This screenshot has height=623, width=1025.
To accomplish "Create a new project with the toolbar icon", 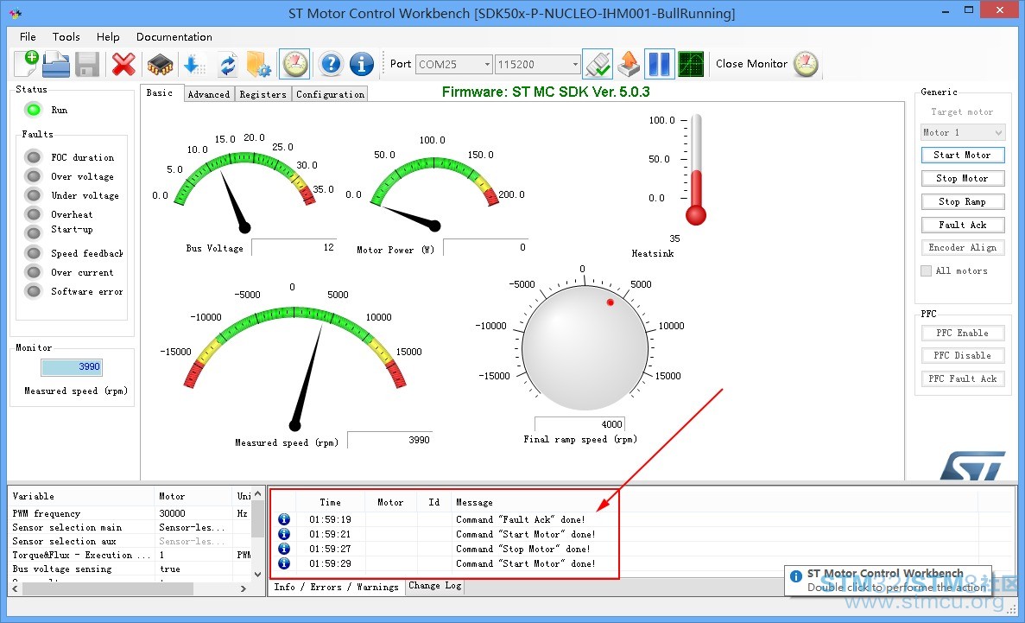I will 26,63.
